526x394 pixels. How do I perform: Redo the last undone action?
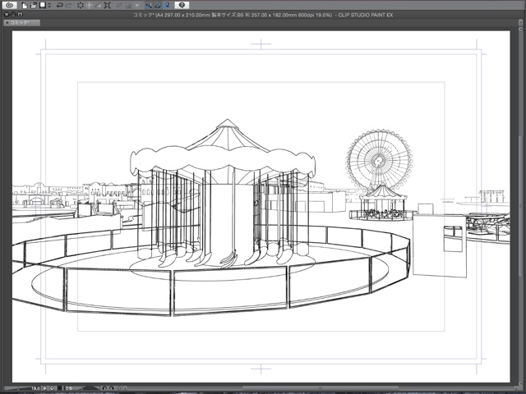[x=69, y=6]
